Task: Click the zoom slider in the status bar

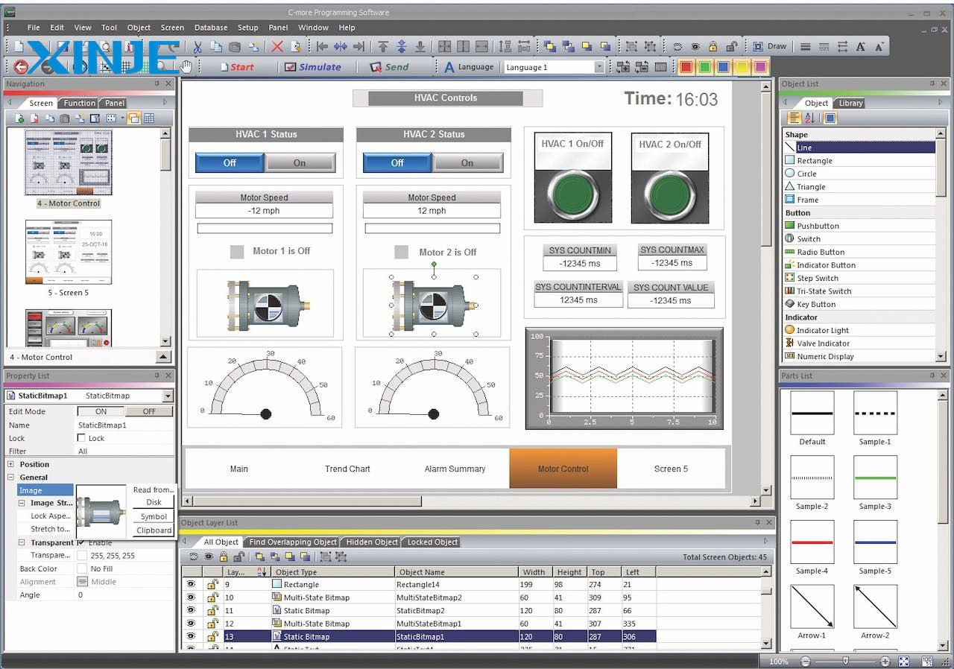Action: pyautogui.click(x=845, y=661)
